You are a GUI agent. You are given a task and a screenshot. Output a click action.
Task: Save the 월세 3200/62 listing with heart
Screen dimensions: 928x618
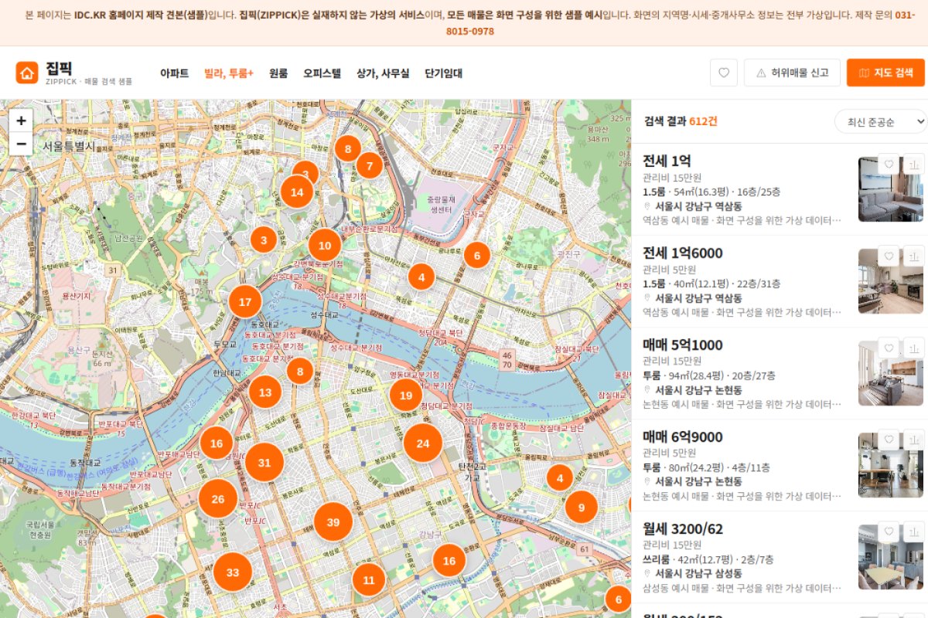coord(889,532)
